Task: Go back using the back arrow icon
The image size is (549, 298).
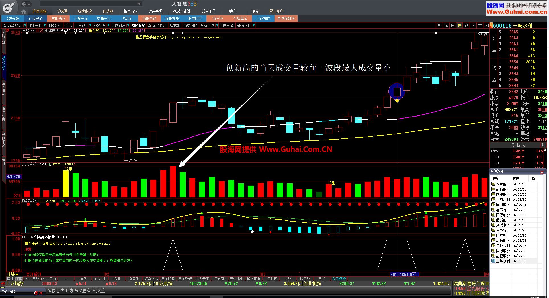Action: tap(24, 4)
